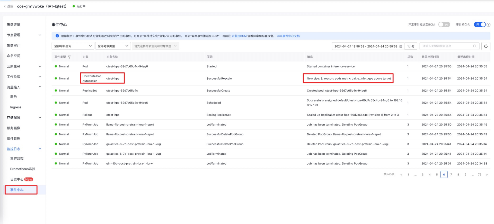Click 'SuccessfulRescale' reason cell

pos(219,79)
